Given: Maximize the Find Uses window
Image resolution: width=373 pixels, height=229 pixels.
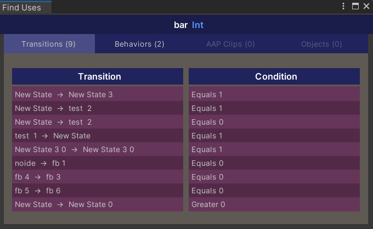Looking at the screenshot, I should coord(355,6).
